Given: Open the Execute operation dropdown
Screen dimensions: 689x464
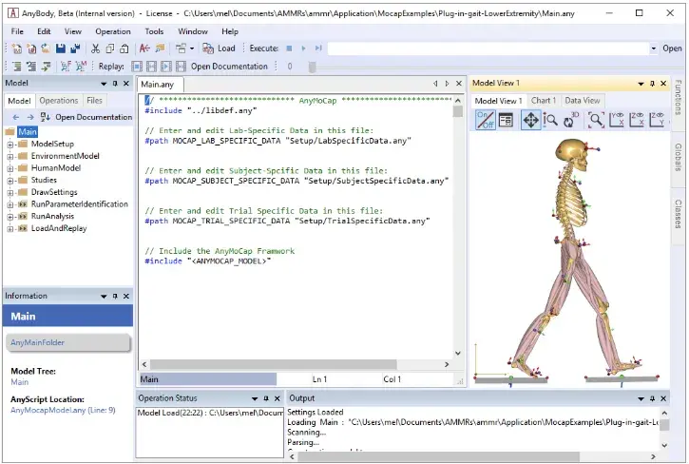Looking at the screenshot, I should click(x=652, y=48).
